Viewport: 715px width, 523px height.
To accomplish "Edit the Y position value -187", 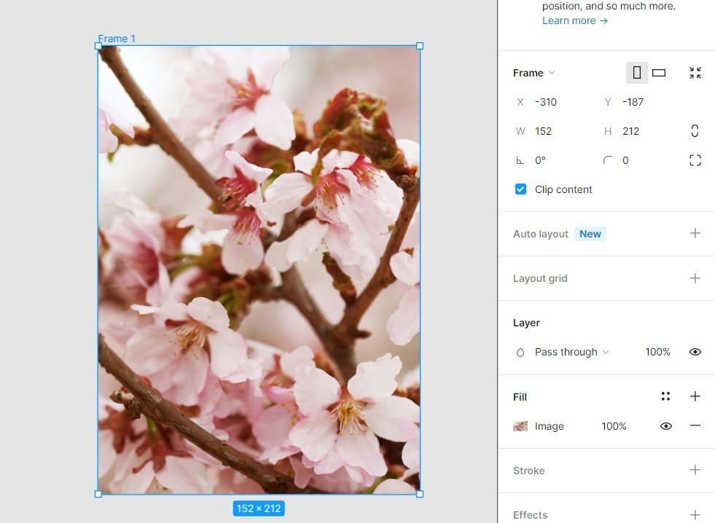I will click(633, 102).
